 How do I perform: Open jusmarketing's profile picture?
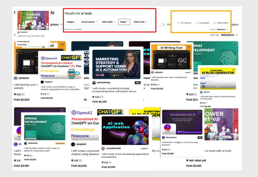[x=94, y=83]
